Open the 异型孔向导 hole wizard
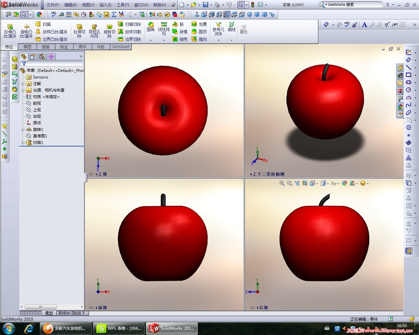Image resolution: width=419 pixels, height=335 pixels. 94,31
